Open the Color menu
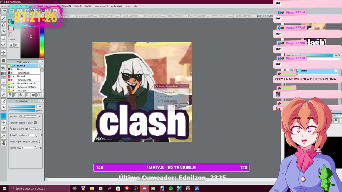The image size is (342, 192). (x=78, y=6)
